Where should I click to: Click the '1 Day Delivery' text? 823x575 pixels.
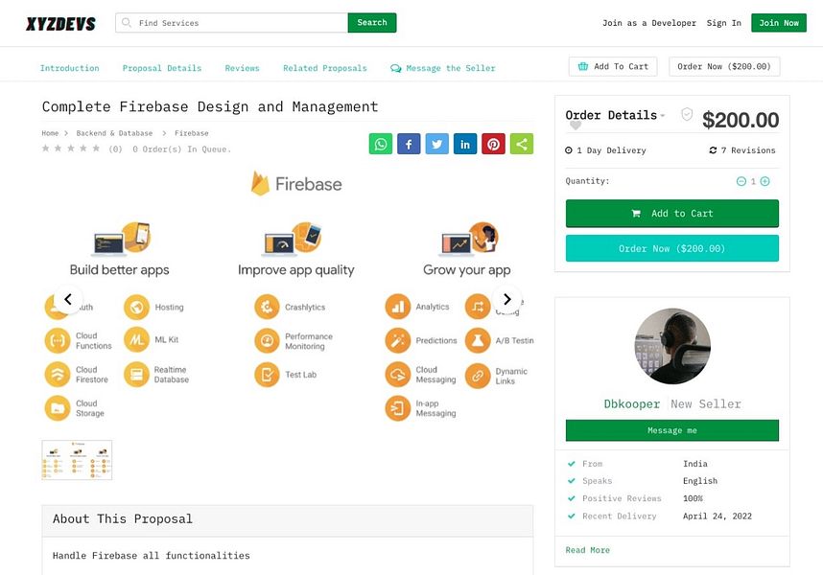[611, 150]
